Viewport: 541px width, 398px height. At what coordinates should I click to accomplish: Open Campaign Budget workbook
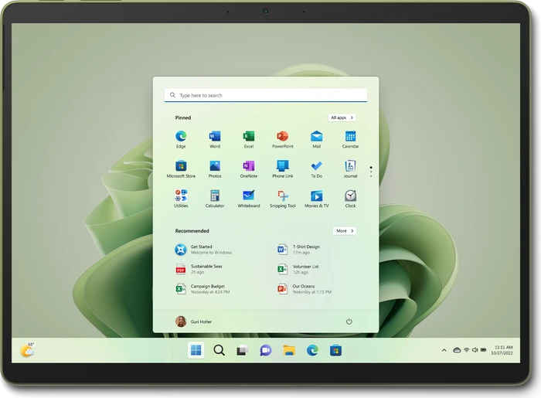click(202, 289)
